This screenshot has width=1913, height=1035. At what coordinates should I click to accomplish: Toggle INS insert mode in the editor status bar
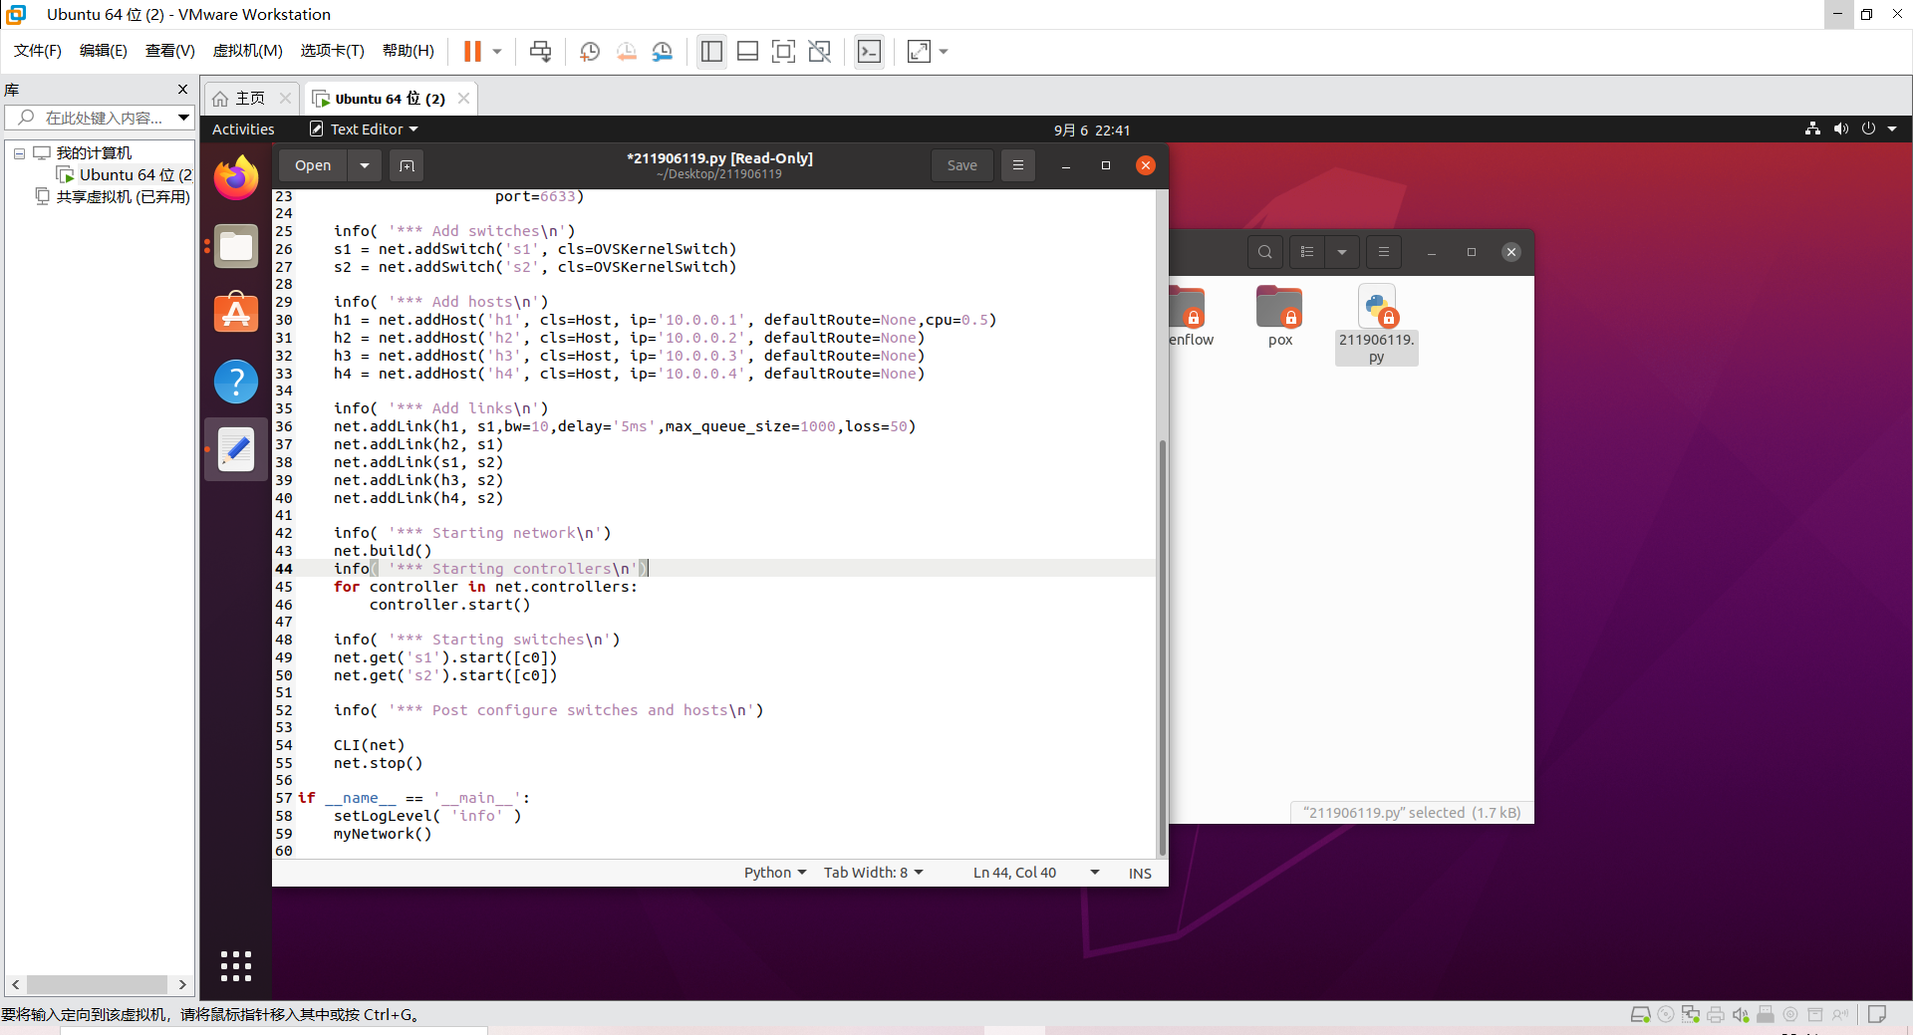(1140, 873)
